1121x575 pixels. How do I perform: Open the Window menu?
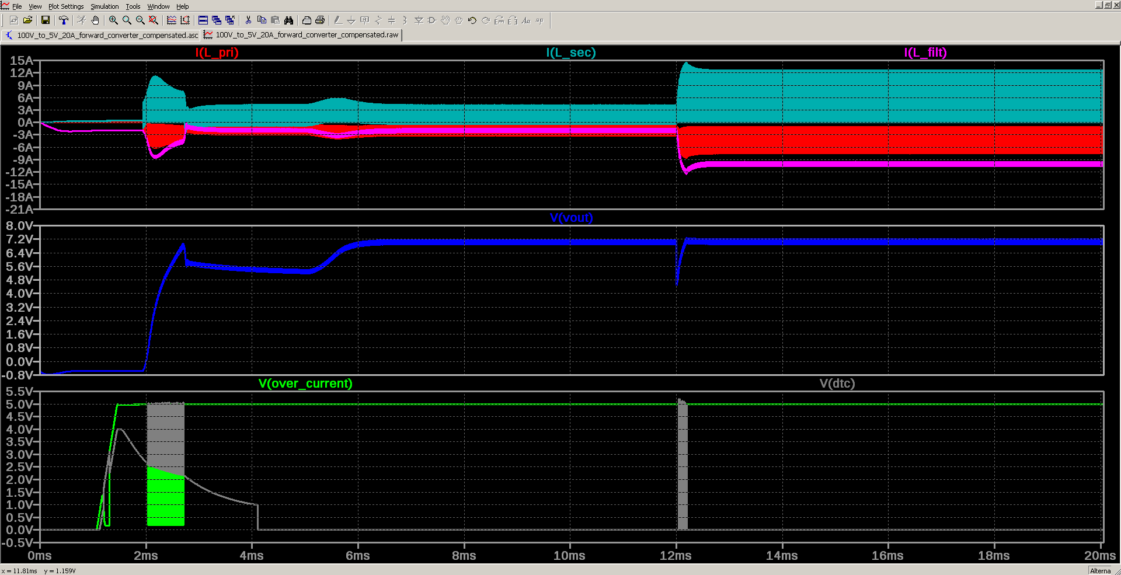coord(158,6)
